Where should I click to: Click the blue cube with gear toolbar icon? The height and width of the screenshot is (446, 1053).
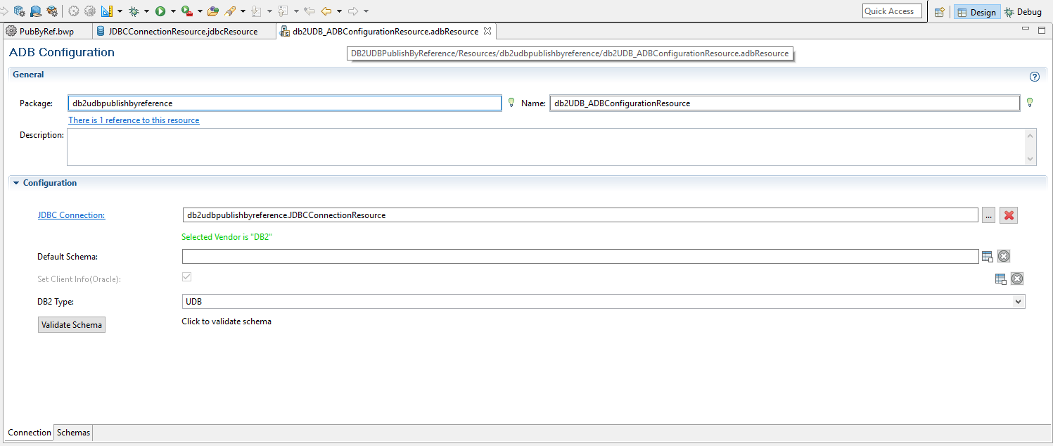[19, 11]
